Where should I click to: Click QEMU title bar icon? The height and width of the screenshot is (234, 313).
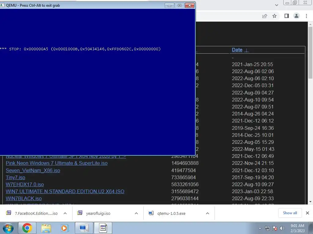pyautogui.click(x=2, y=5)
